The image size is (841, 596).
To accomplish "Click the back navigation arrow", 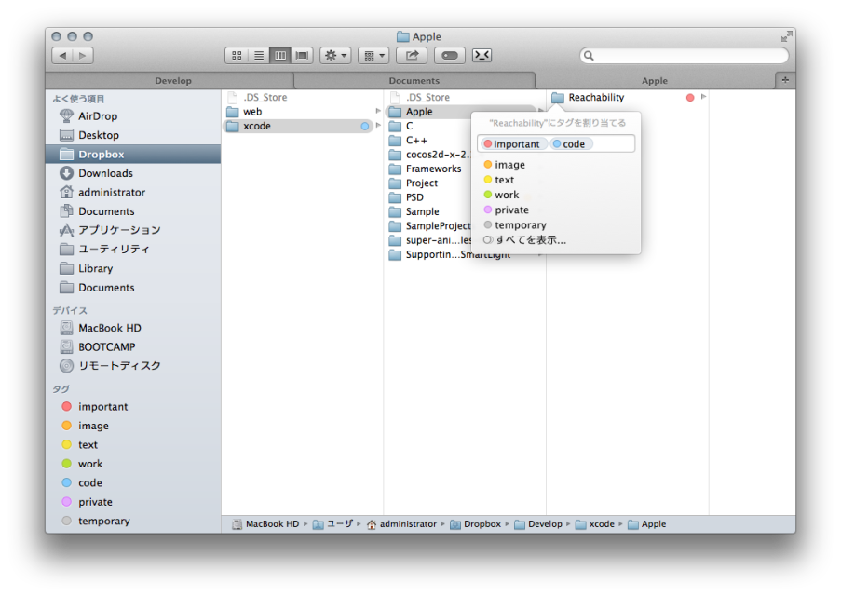I will click(62, 56).
